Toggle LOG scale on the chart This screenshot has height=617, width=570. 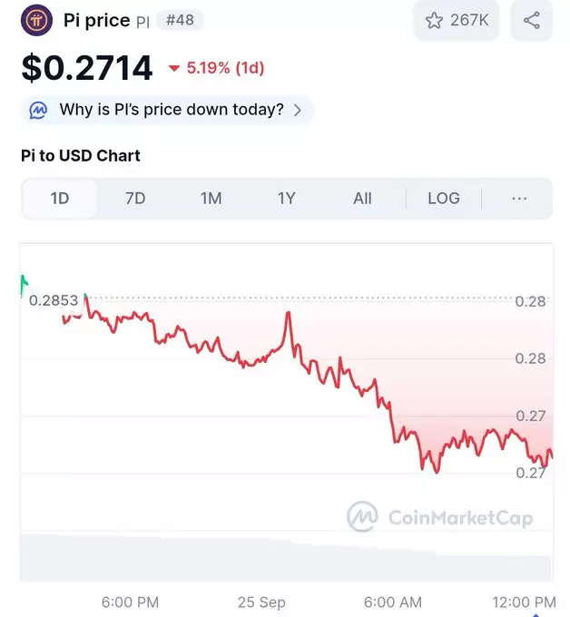coord(444,199)
